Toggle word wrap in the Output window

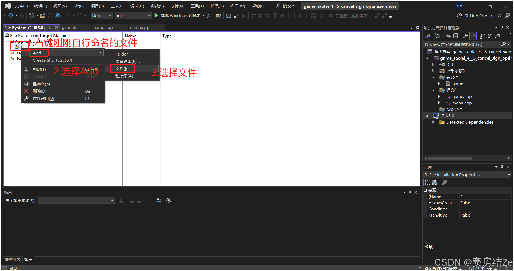[159, 200]
